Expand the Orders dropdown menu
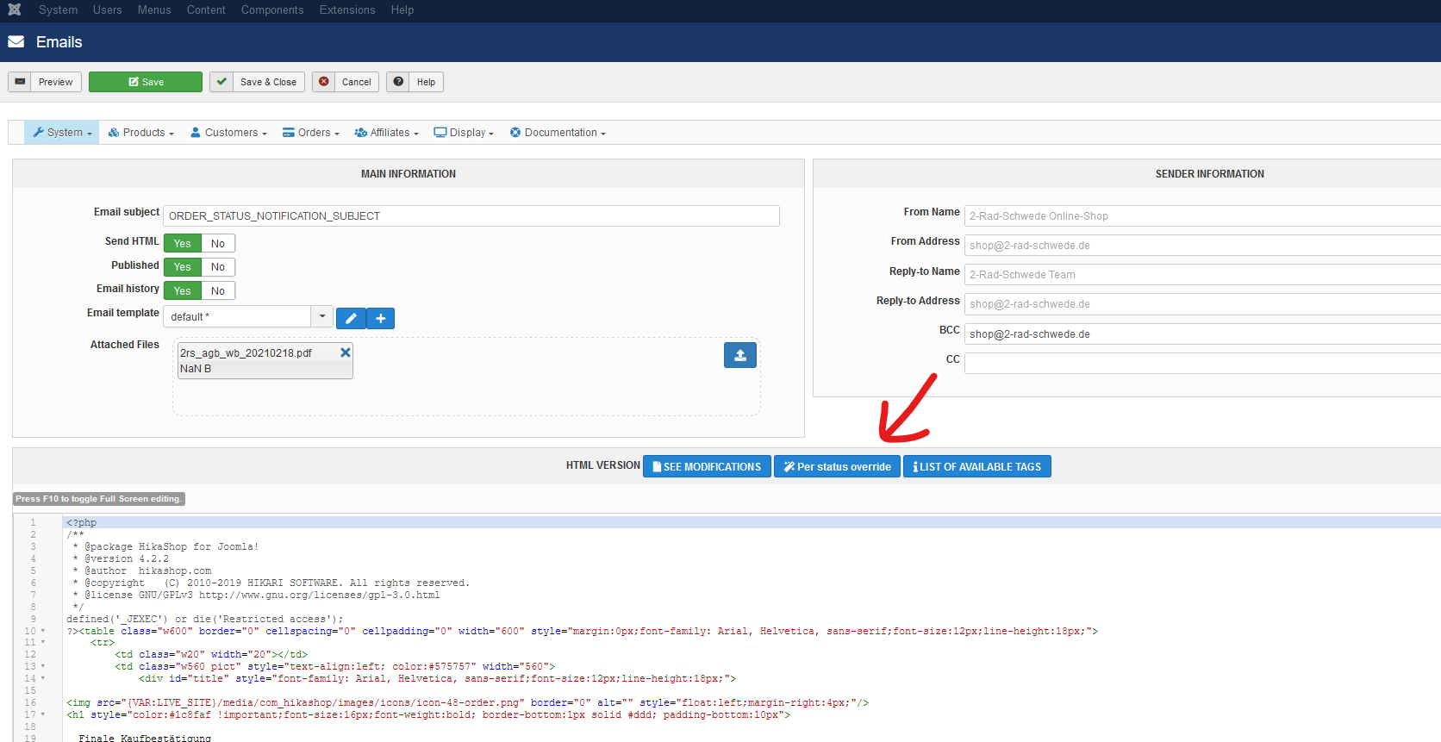 (x=311, y=133)
